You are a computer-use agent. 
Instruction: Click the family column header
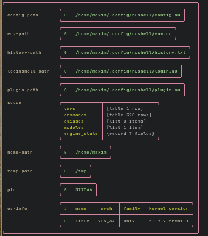tap(132, 209)
